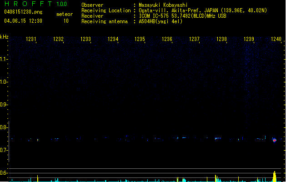This screenshot has height=182, width=286.
Task: Click the kHz axis unit label
Action: click(x=4, y=37)
